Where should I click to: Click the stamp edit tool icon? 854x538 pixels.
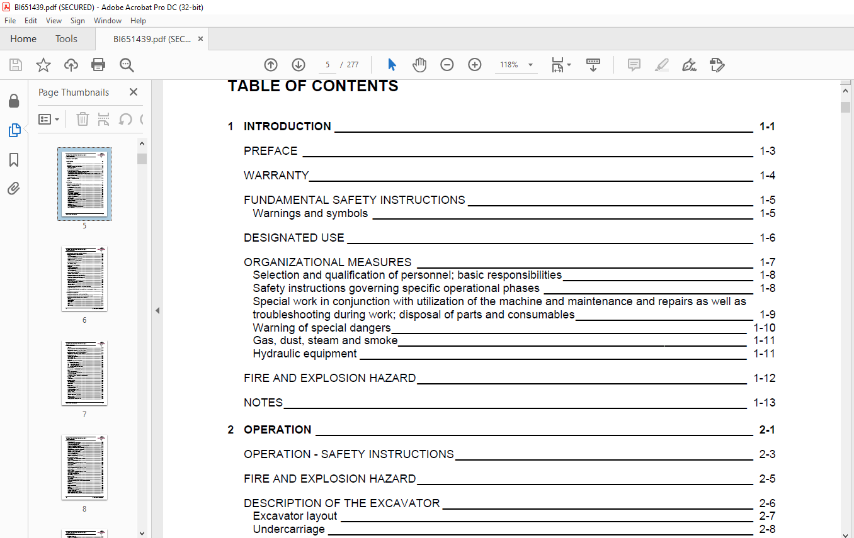[x=717, y=65]
